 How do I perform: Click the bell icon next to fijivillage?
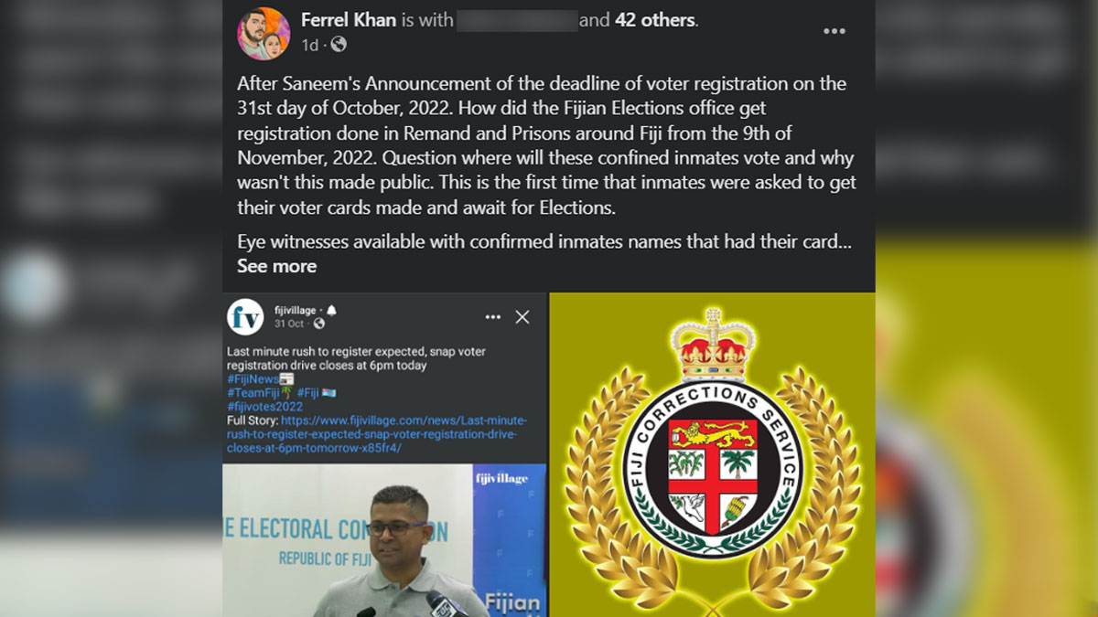click(331, 310)
